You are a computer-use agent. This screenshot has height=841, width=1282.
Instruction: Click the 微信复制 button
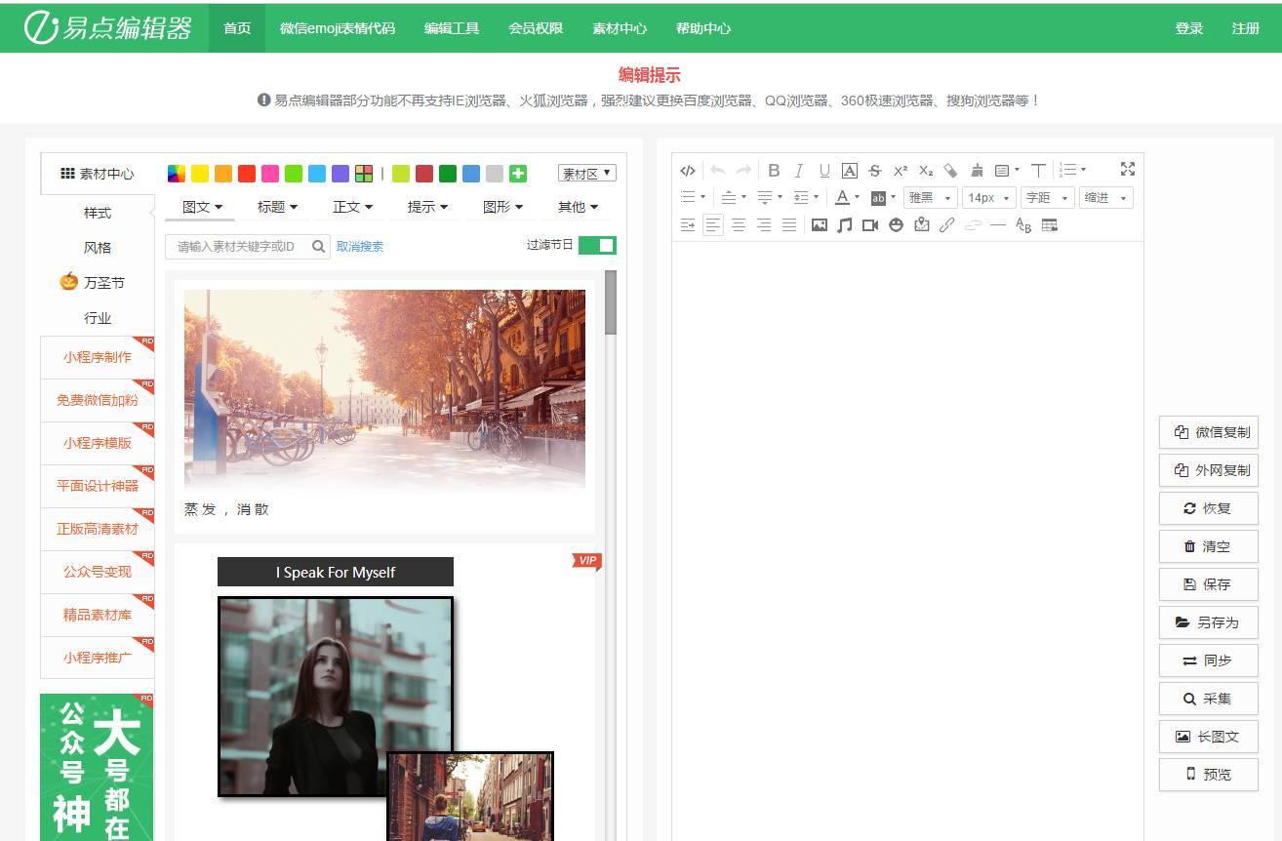point(1209,432)
